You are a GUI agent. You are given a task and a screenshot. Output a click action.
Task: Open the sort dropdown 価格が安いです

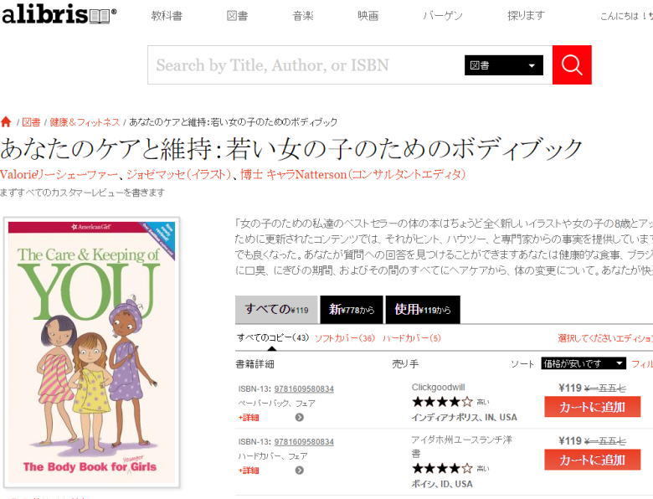point(584,363)
